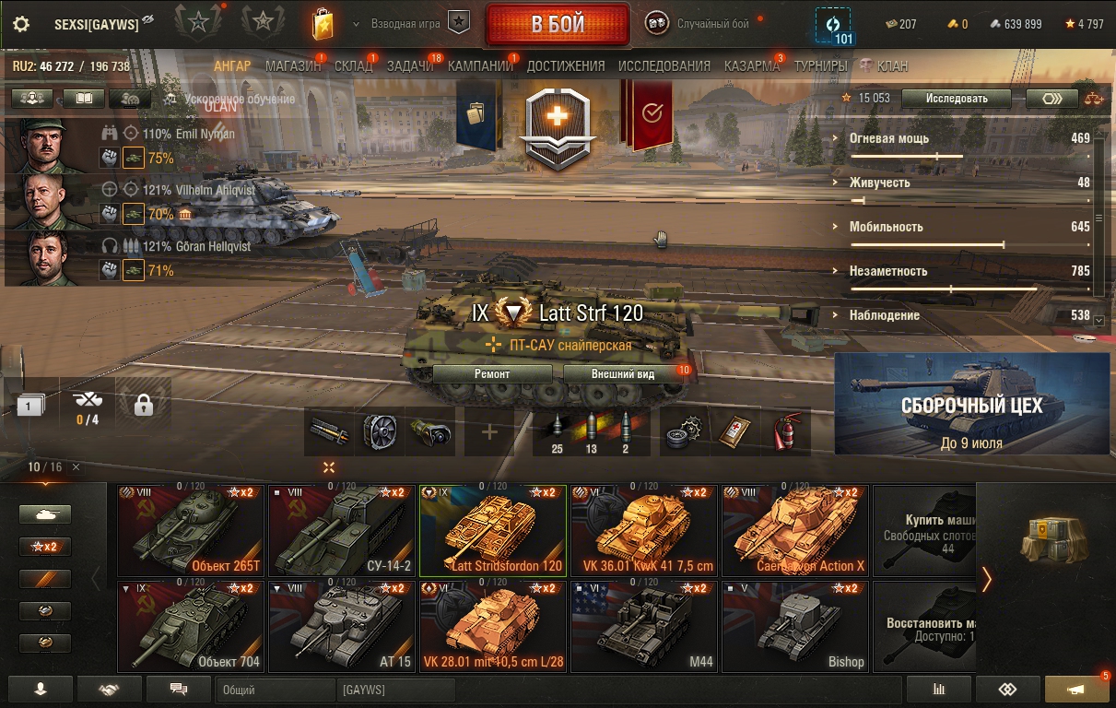The image size is (1116, 708).
Task: Click the Ремонт button
Action: (492, 373)
